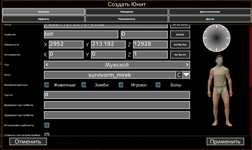Enable Игнорировать дубликаты checkbox

tap(47, 125)
